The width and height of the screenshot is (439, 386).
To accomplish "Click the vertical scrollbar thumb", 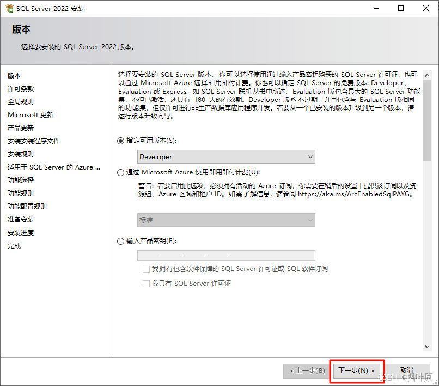I will point(427,120).
